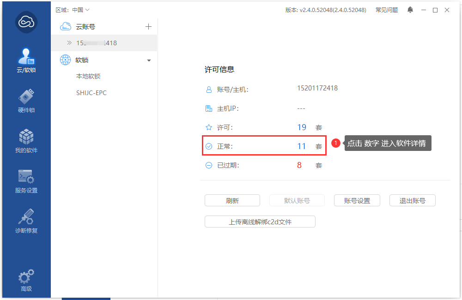Click the 软锁 globe icon

click(x=66, y=60)
